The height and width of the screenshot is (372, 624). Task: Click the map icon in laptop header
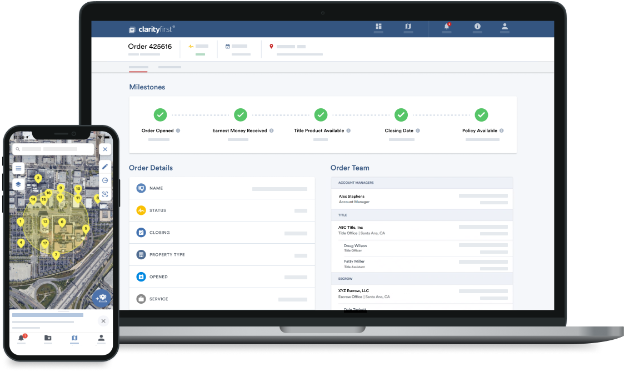click(408, 27)
